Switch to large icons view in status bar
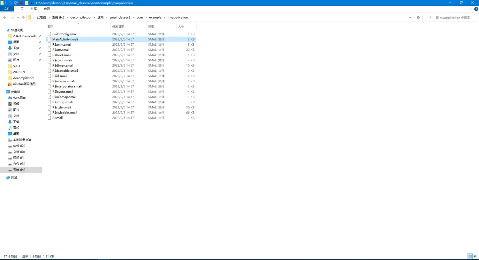The height and width of the screenshot is (260, 479). [475, 256]
